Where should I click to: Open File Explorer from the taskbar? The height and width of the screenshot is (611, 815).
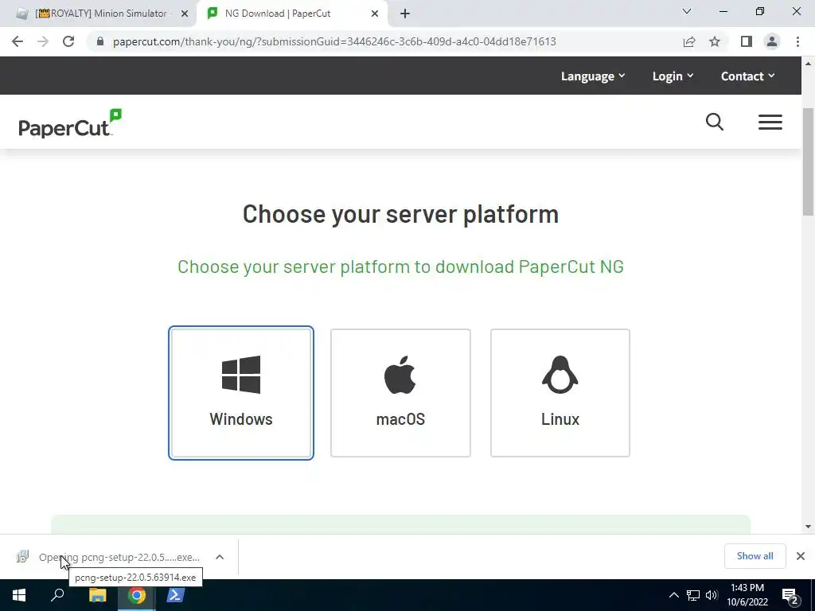click(97, 595)
